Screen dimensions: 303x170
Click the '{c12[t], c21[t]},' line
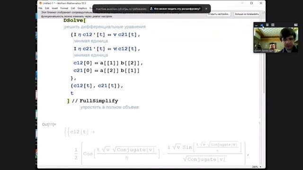(97, 85)
